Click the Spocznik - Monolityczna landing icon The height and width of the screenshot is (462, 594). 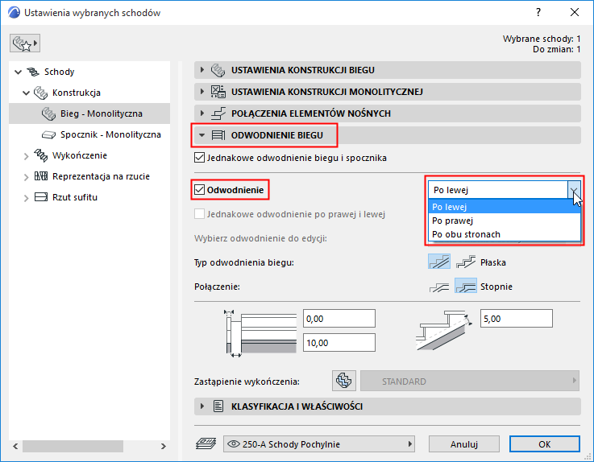pos(49,134)
